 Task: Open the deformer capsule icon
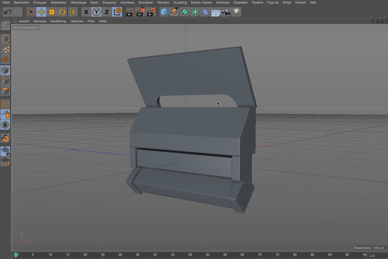pyautogui.click(x=206, y=12)
